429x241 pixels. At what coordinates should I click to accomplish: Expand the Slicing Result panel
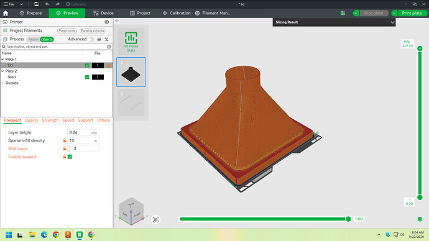point(392,22)
